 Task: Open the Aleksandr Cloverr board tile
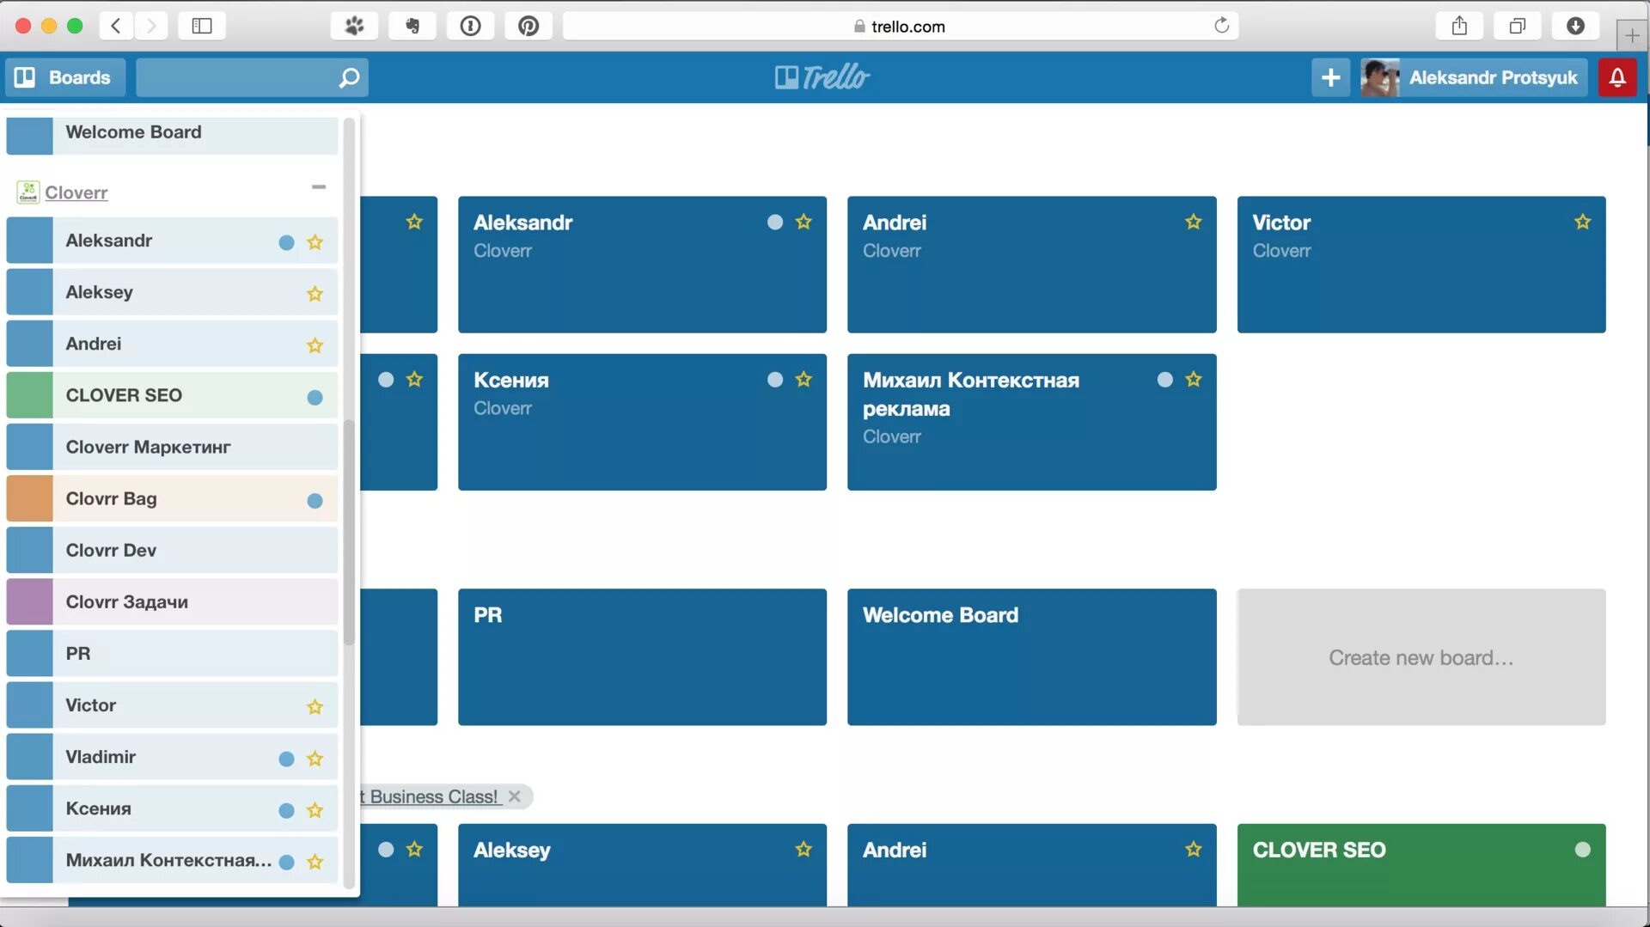click(x=642, y=265)
